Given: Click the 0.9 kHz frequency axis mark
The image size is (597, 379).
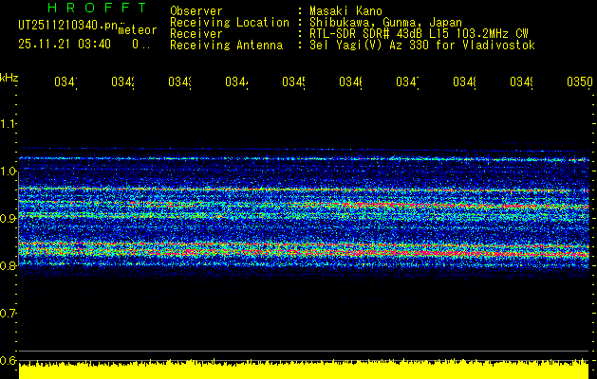Looking at the screenshot, I should [x=9, y=219].
